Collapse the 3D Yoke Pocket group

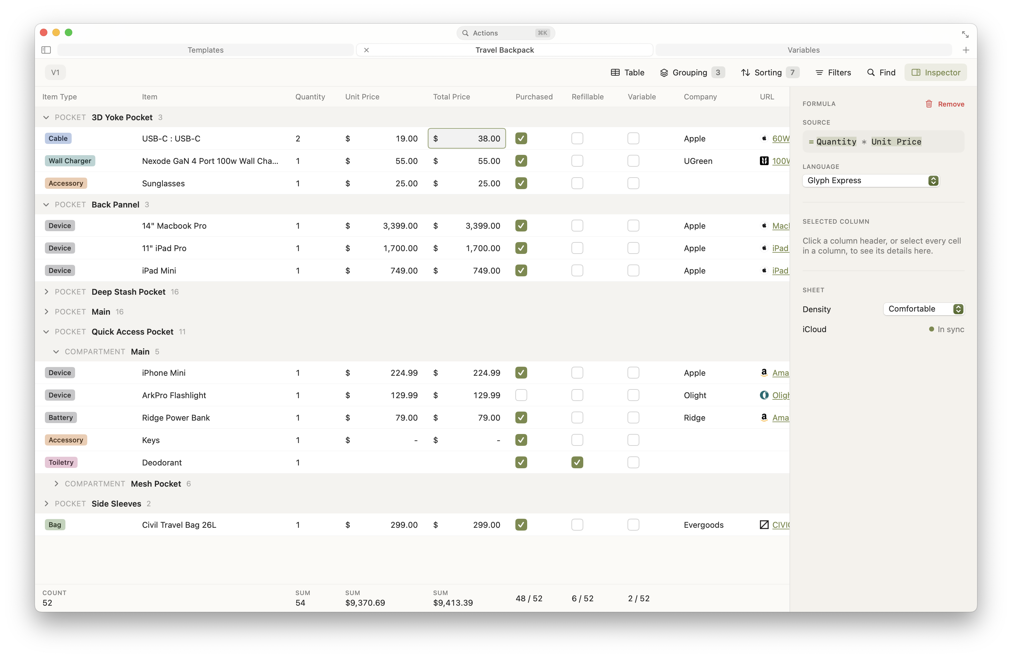46,117
